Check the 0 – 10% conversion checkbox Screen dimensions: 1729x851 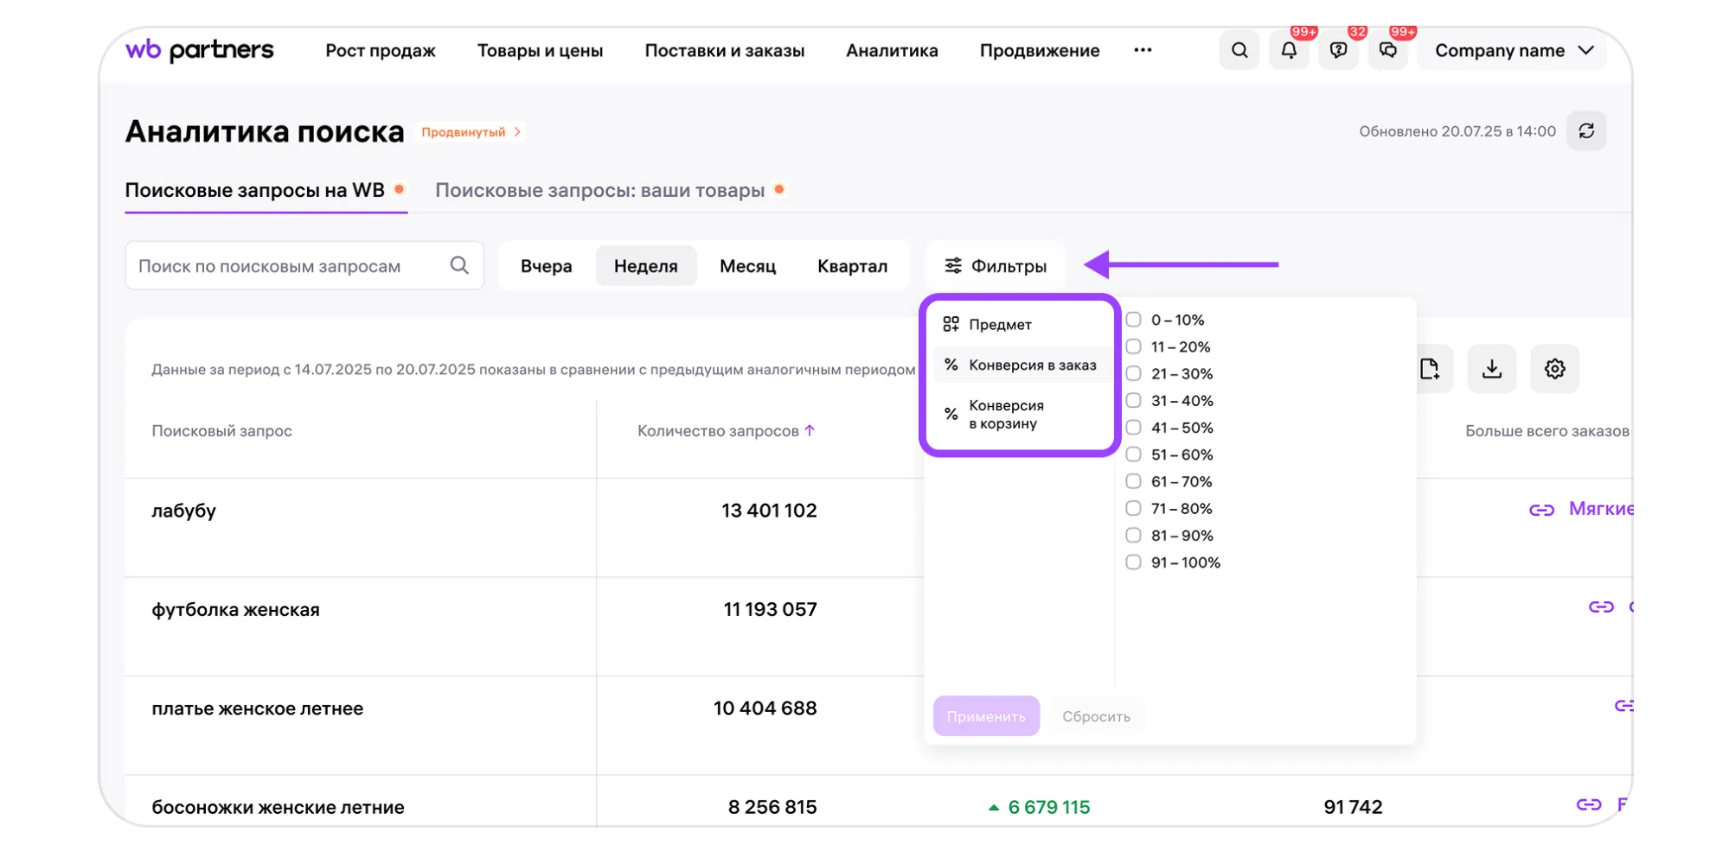click(1133, 320)
